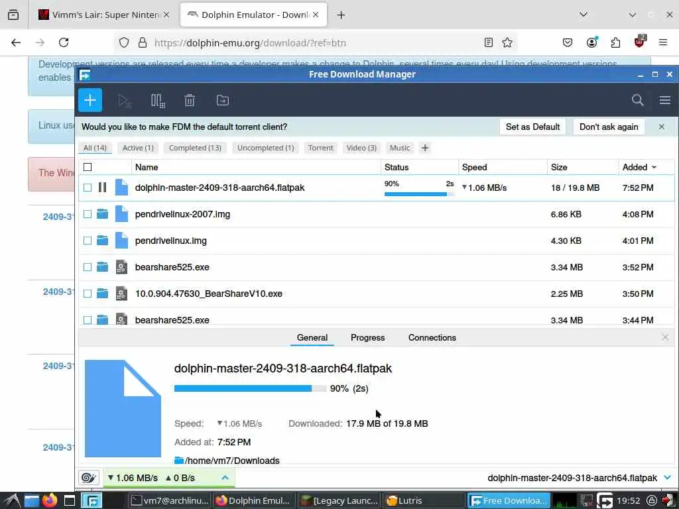
Task: Bookmark this page with star icon
Action: (507, 42)
